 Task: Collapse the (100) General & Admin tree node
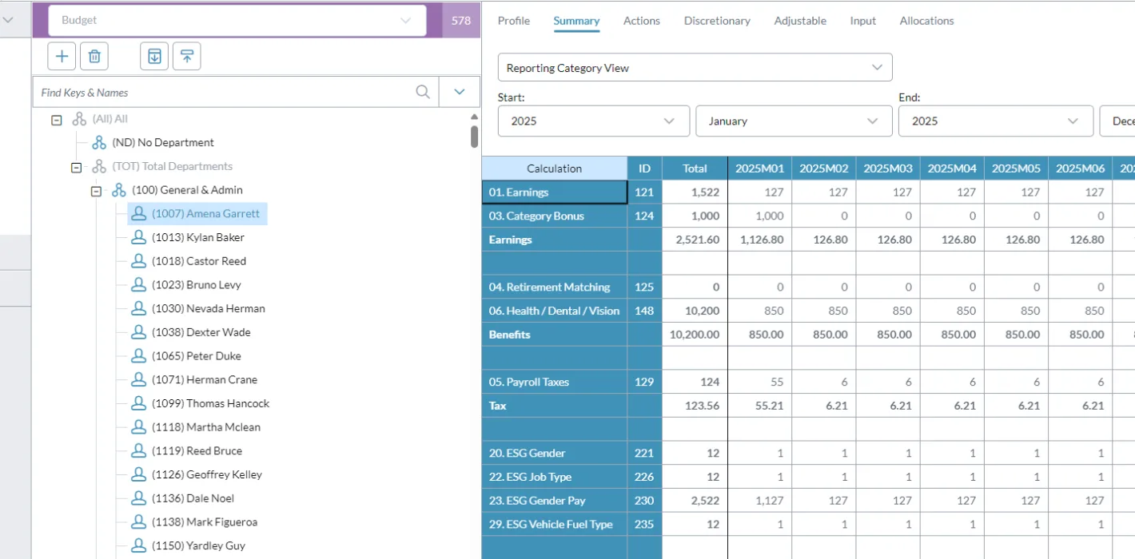98,189
